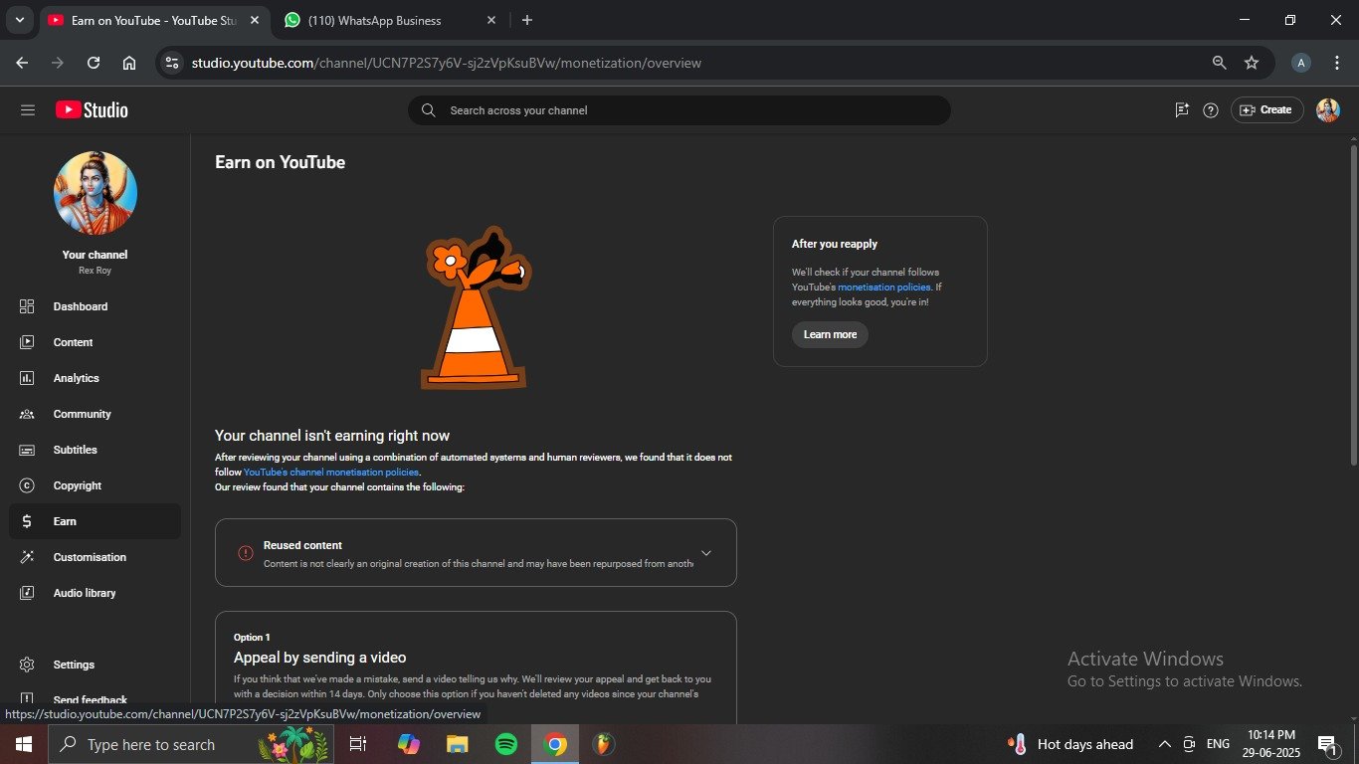The height and width of the screenshot is (764, 1359).
Task: Open monetisation policies link in After you reapply
Action: tap(884, 287)
